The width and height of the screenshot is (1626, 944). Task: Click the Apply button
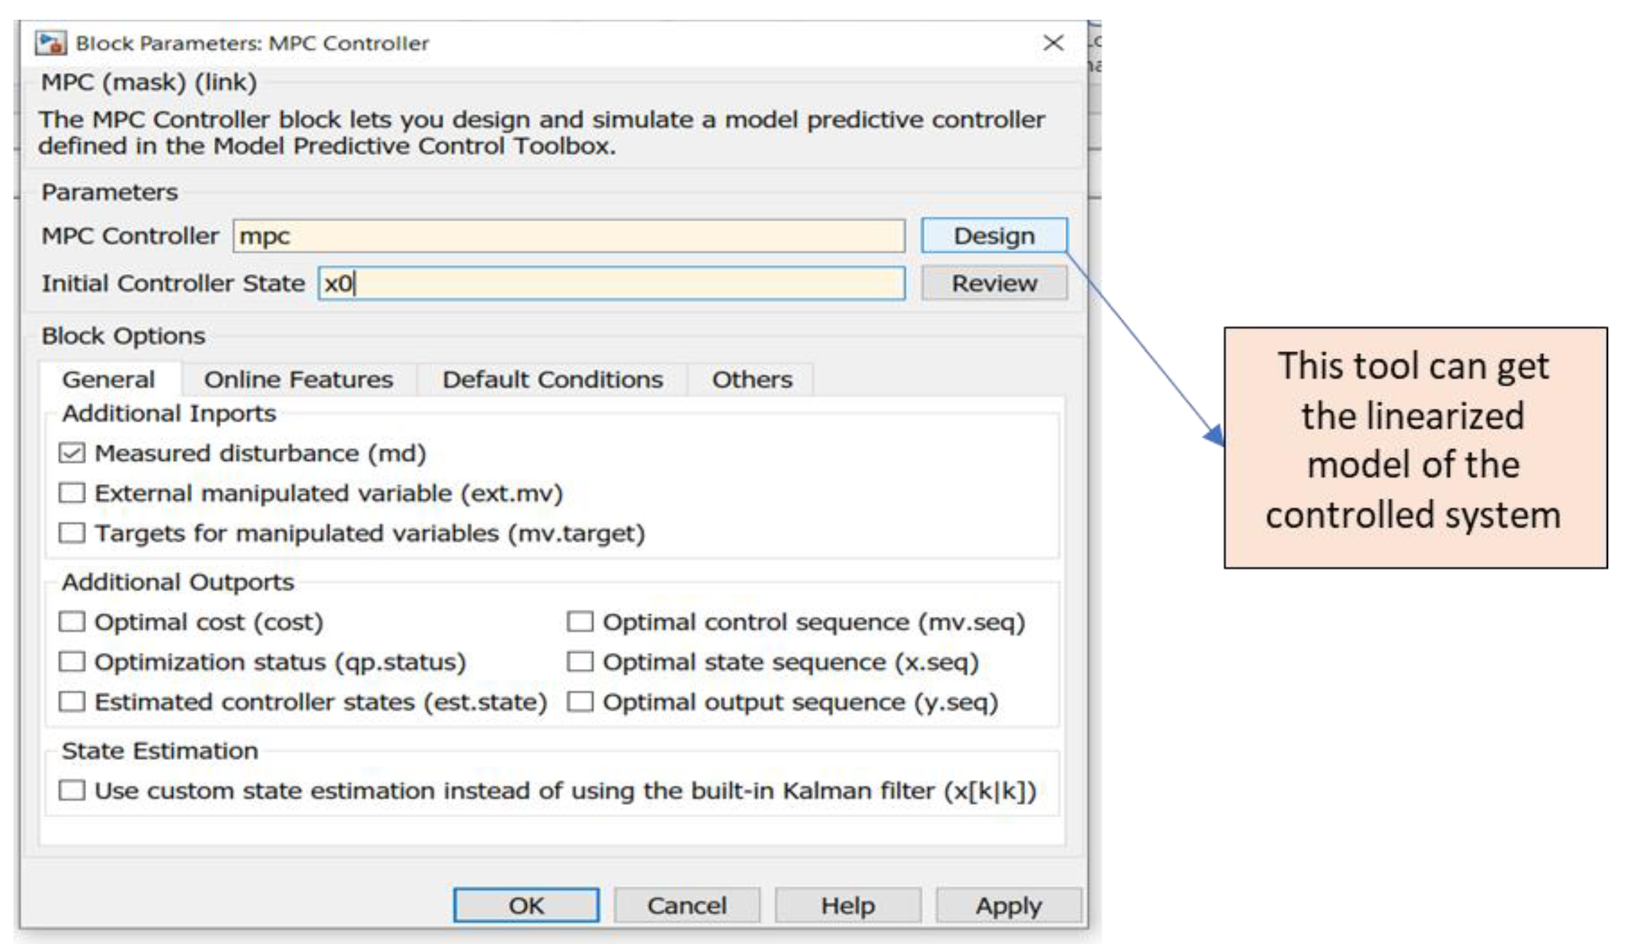pos(1008,906)
